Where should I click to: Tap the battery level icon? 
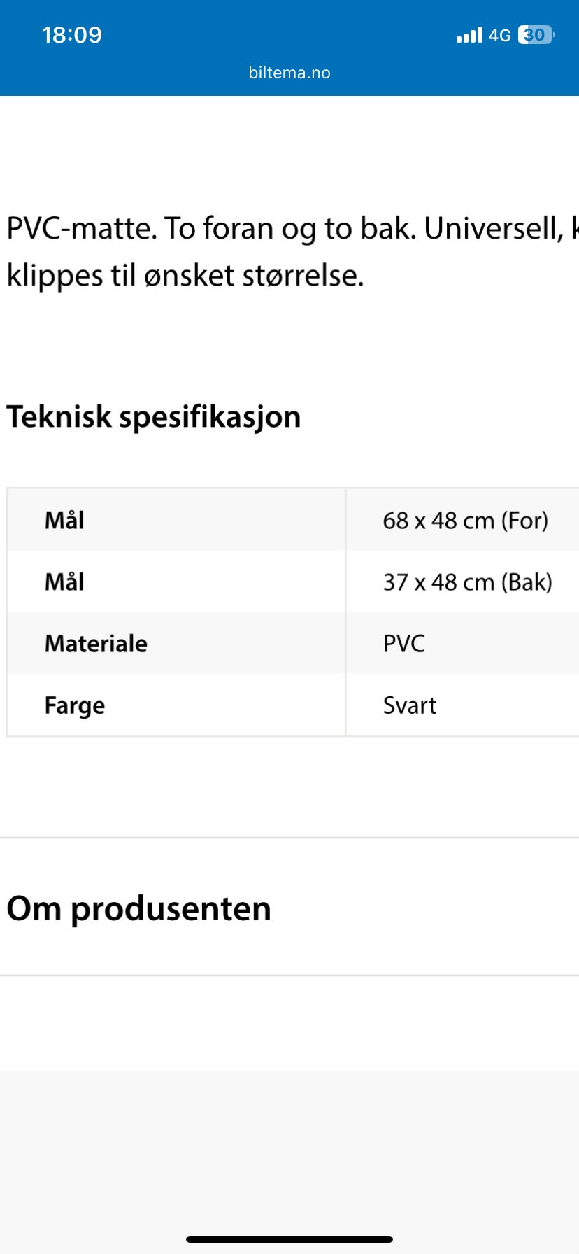tap(537, 35)
